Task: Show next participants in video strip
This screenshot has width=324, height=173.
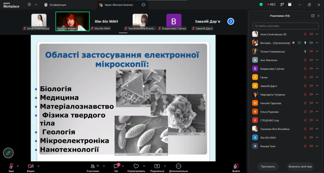Action: coord(231,21)
